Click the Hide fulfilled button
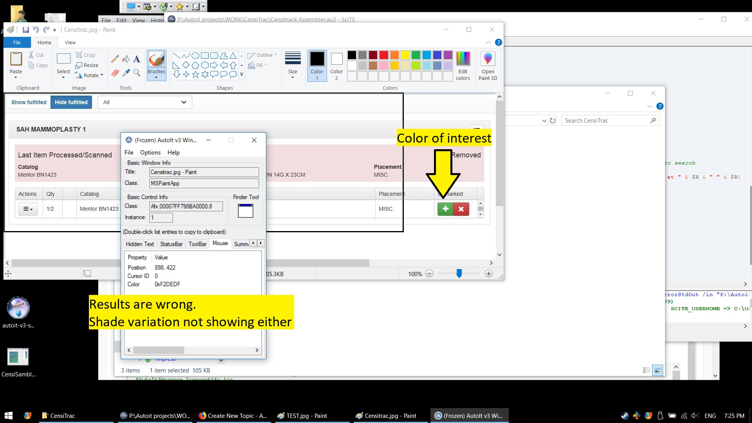The height and width of the screenshot is (423, 752). 71,102
